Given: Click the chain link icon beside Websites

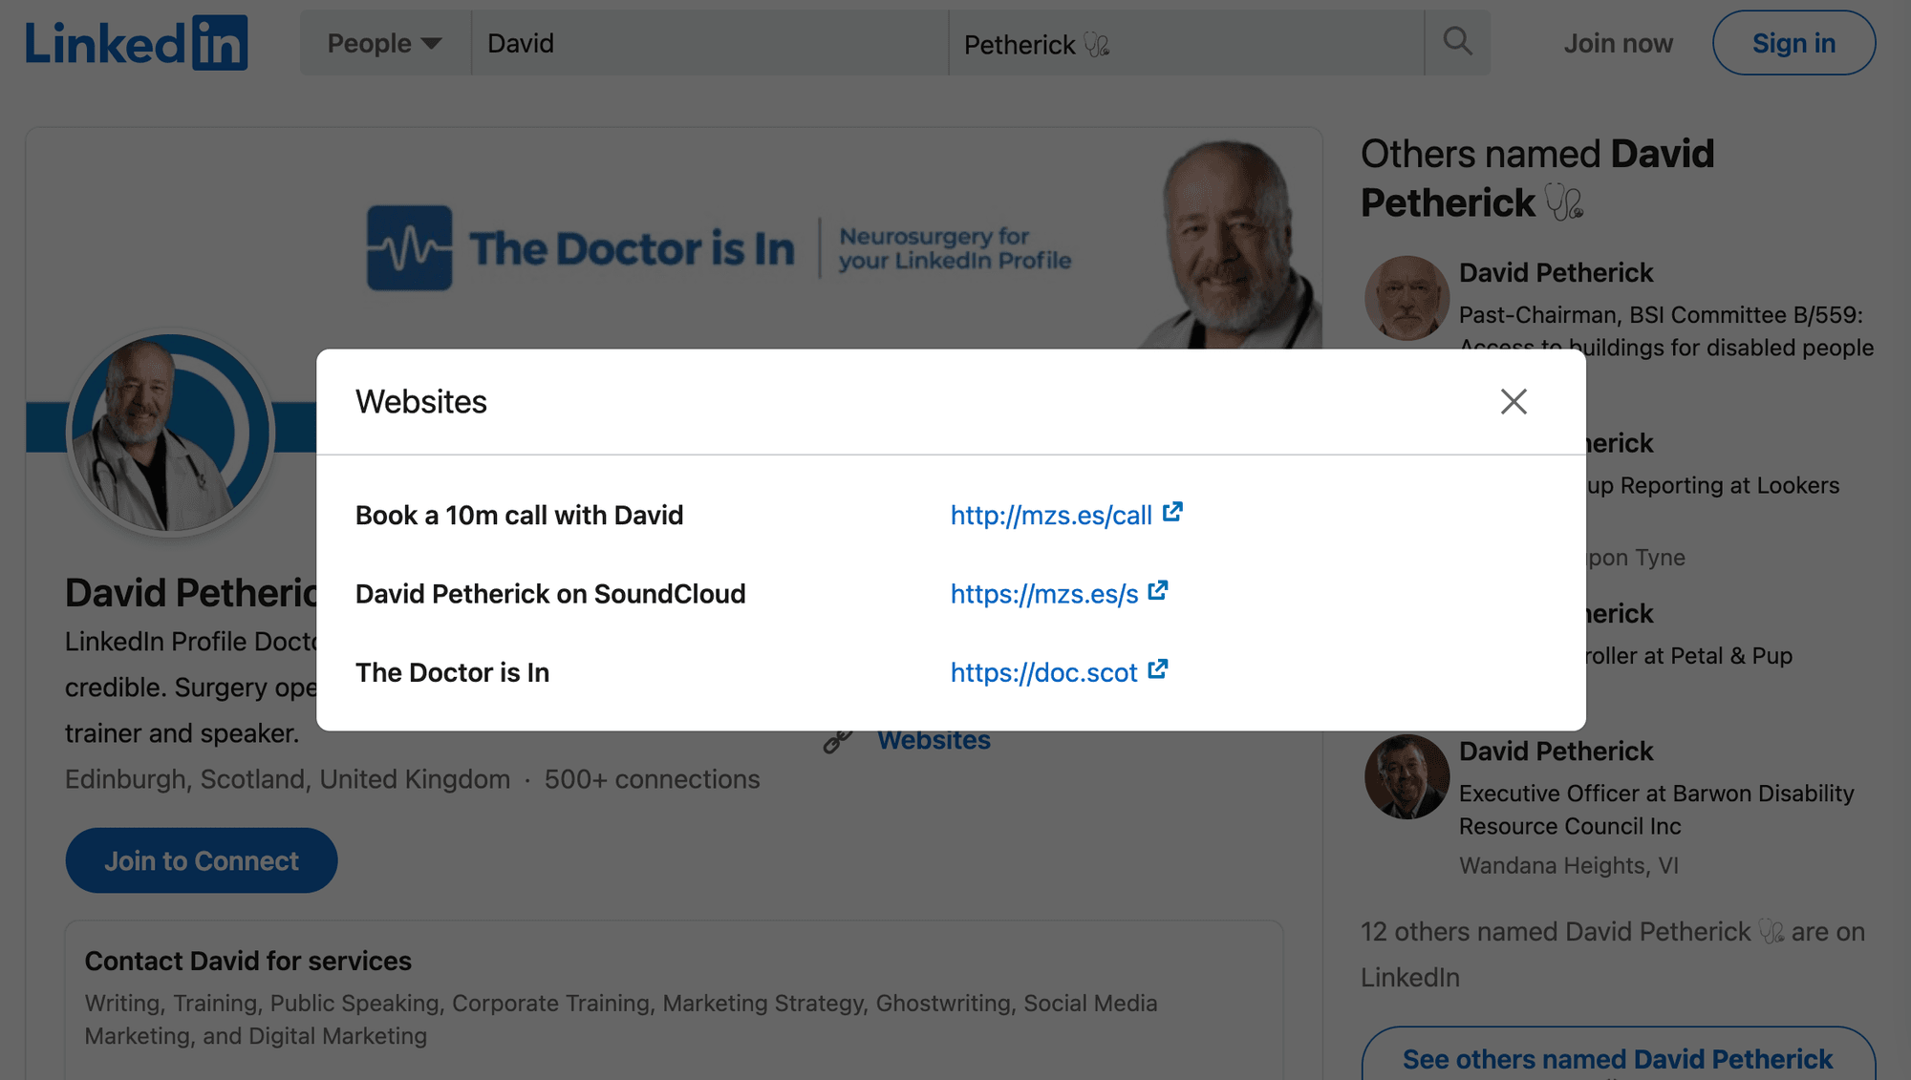Looking at the screenshot, I should point(838,741).
